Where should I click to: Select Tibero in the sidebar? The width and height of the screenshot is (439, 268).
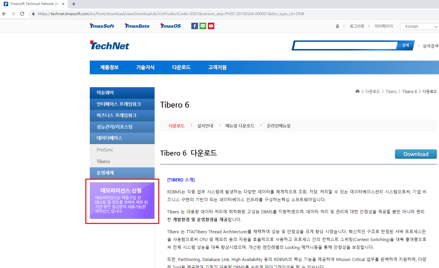[122, 161]
